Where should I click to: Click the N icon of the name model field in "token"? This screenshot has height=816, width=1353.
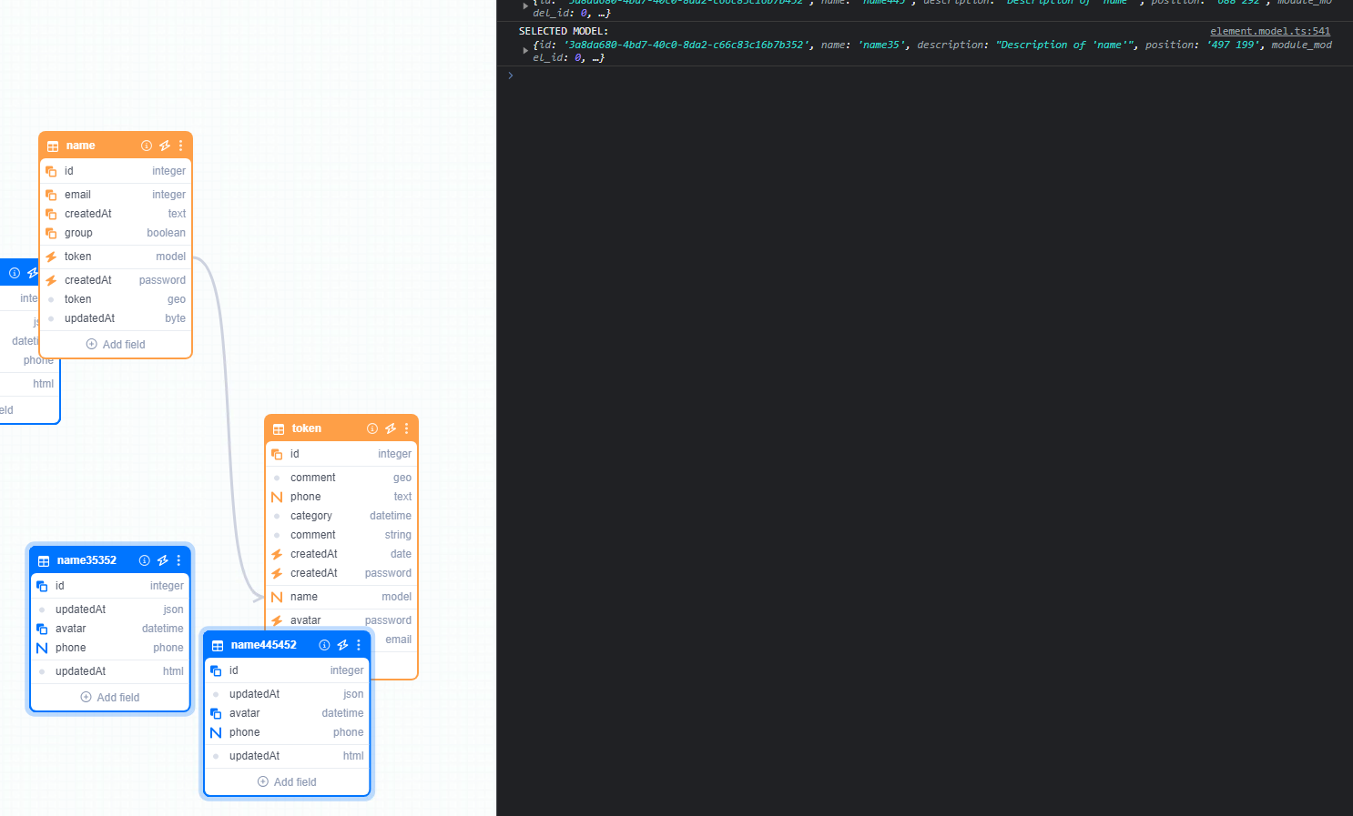pos(277,597)
